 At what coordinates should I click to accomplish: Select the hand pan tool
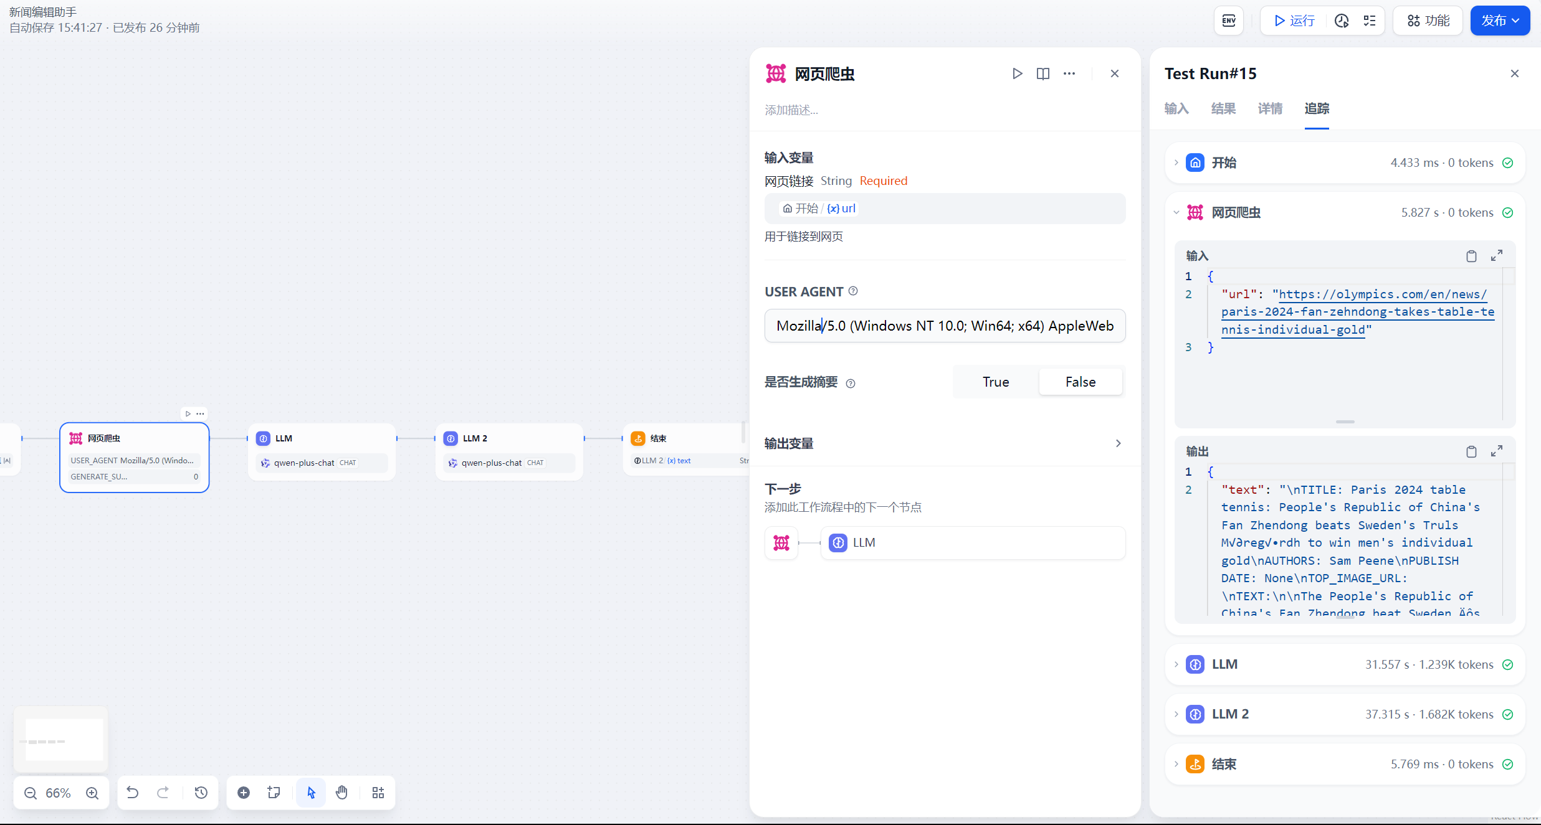pos(341,793)
